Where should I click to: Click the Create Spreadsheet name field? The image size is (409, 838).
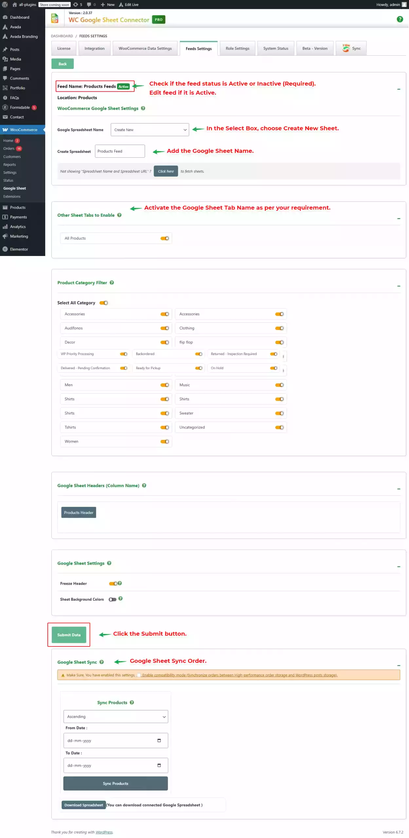120,151
